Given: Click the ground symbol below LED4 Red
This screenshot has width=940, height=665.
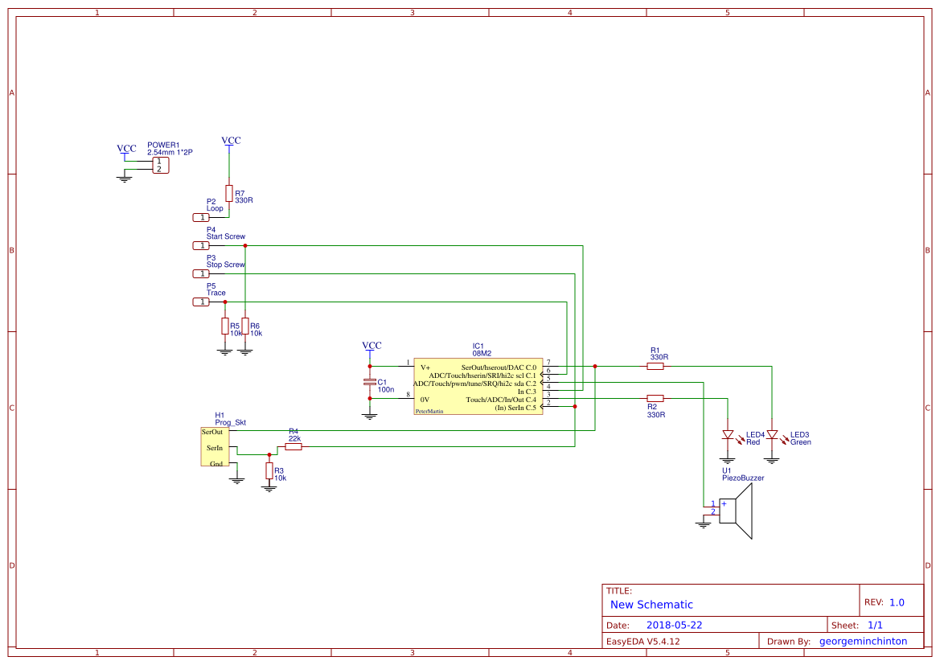Looking at the screenshot, I should [728, 460].
